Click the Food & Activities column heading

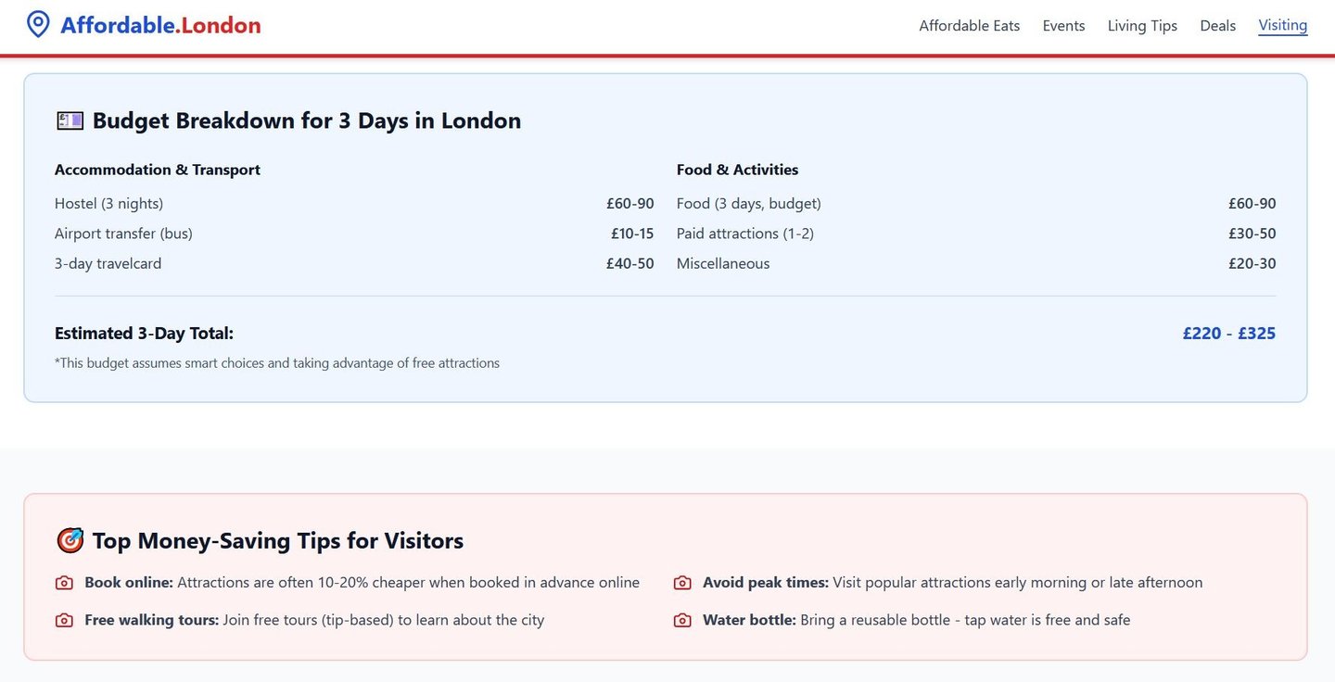[x=737, y=170]
